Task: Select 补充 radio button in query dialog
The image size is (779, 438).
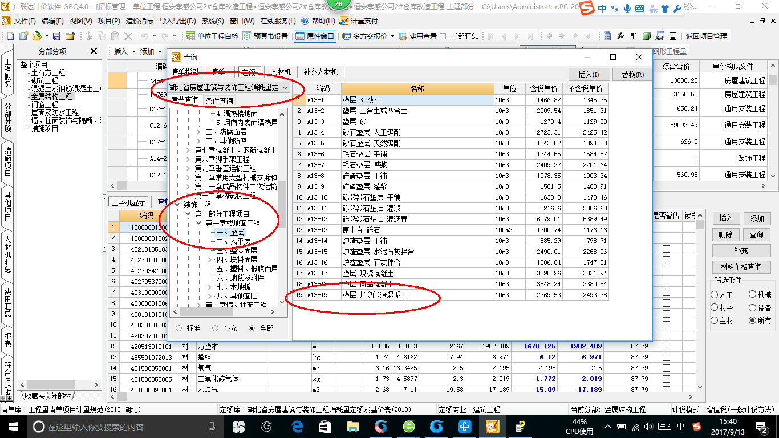Action: click(x=215, y=328)
